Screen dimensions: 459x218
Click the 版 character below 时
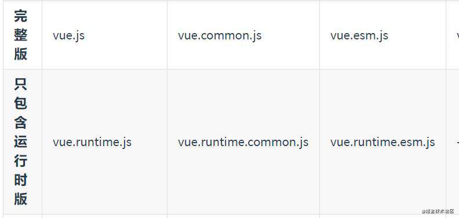(20, 199)
